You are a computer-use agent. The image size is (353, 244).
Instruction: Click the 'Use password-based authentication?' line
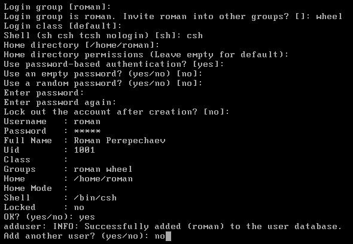[x=114, y=64]
